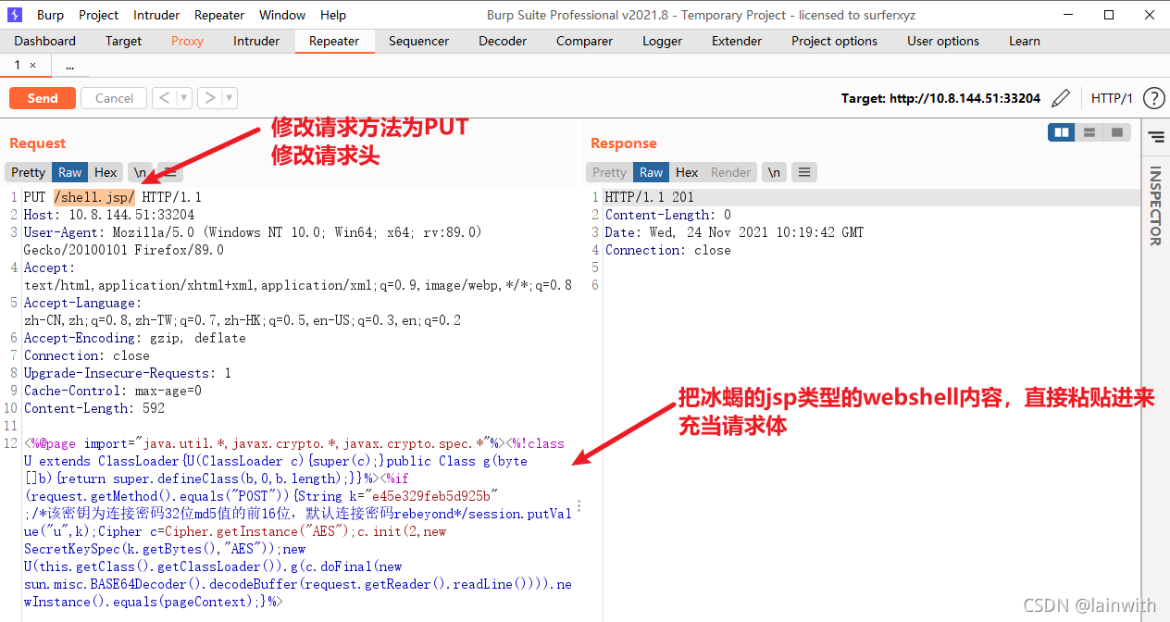The width and height of the screenshot is (1170, 622).
Task: Close Repeater tab 1
Action: [x=33, y=65]
